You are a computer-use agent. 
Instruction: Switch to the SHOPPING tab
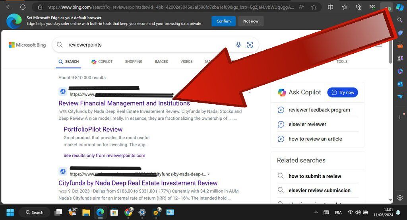[x=134, y=62]
